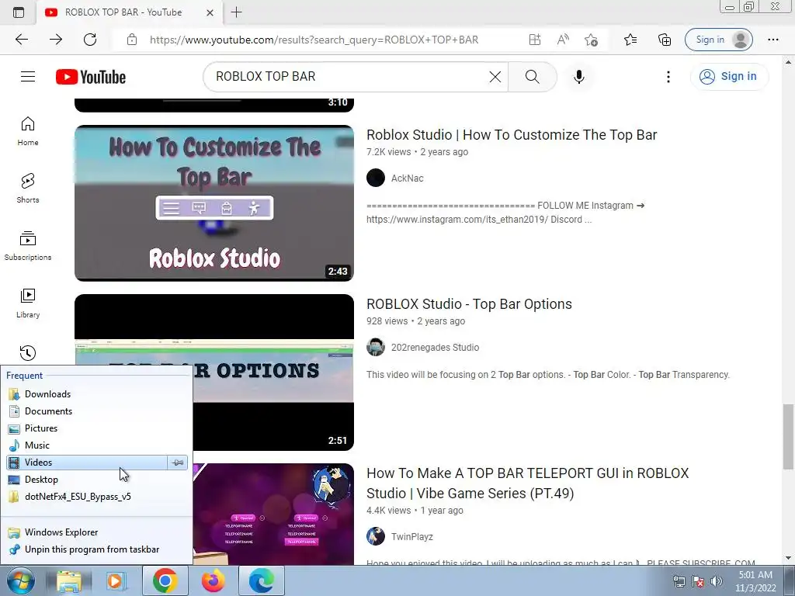Play the Customize The Top Bar thumbnail
The width and height of the screenshot is (795, 596).
click(214, 203)
